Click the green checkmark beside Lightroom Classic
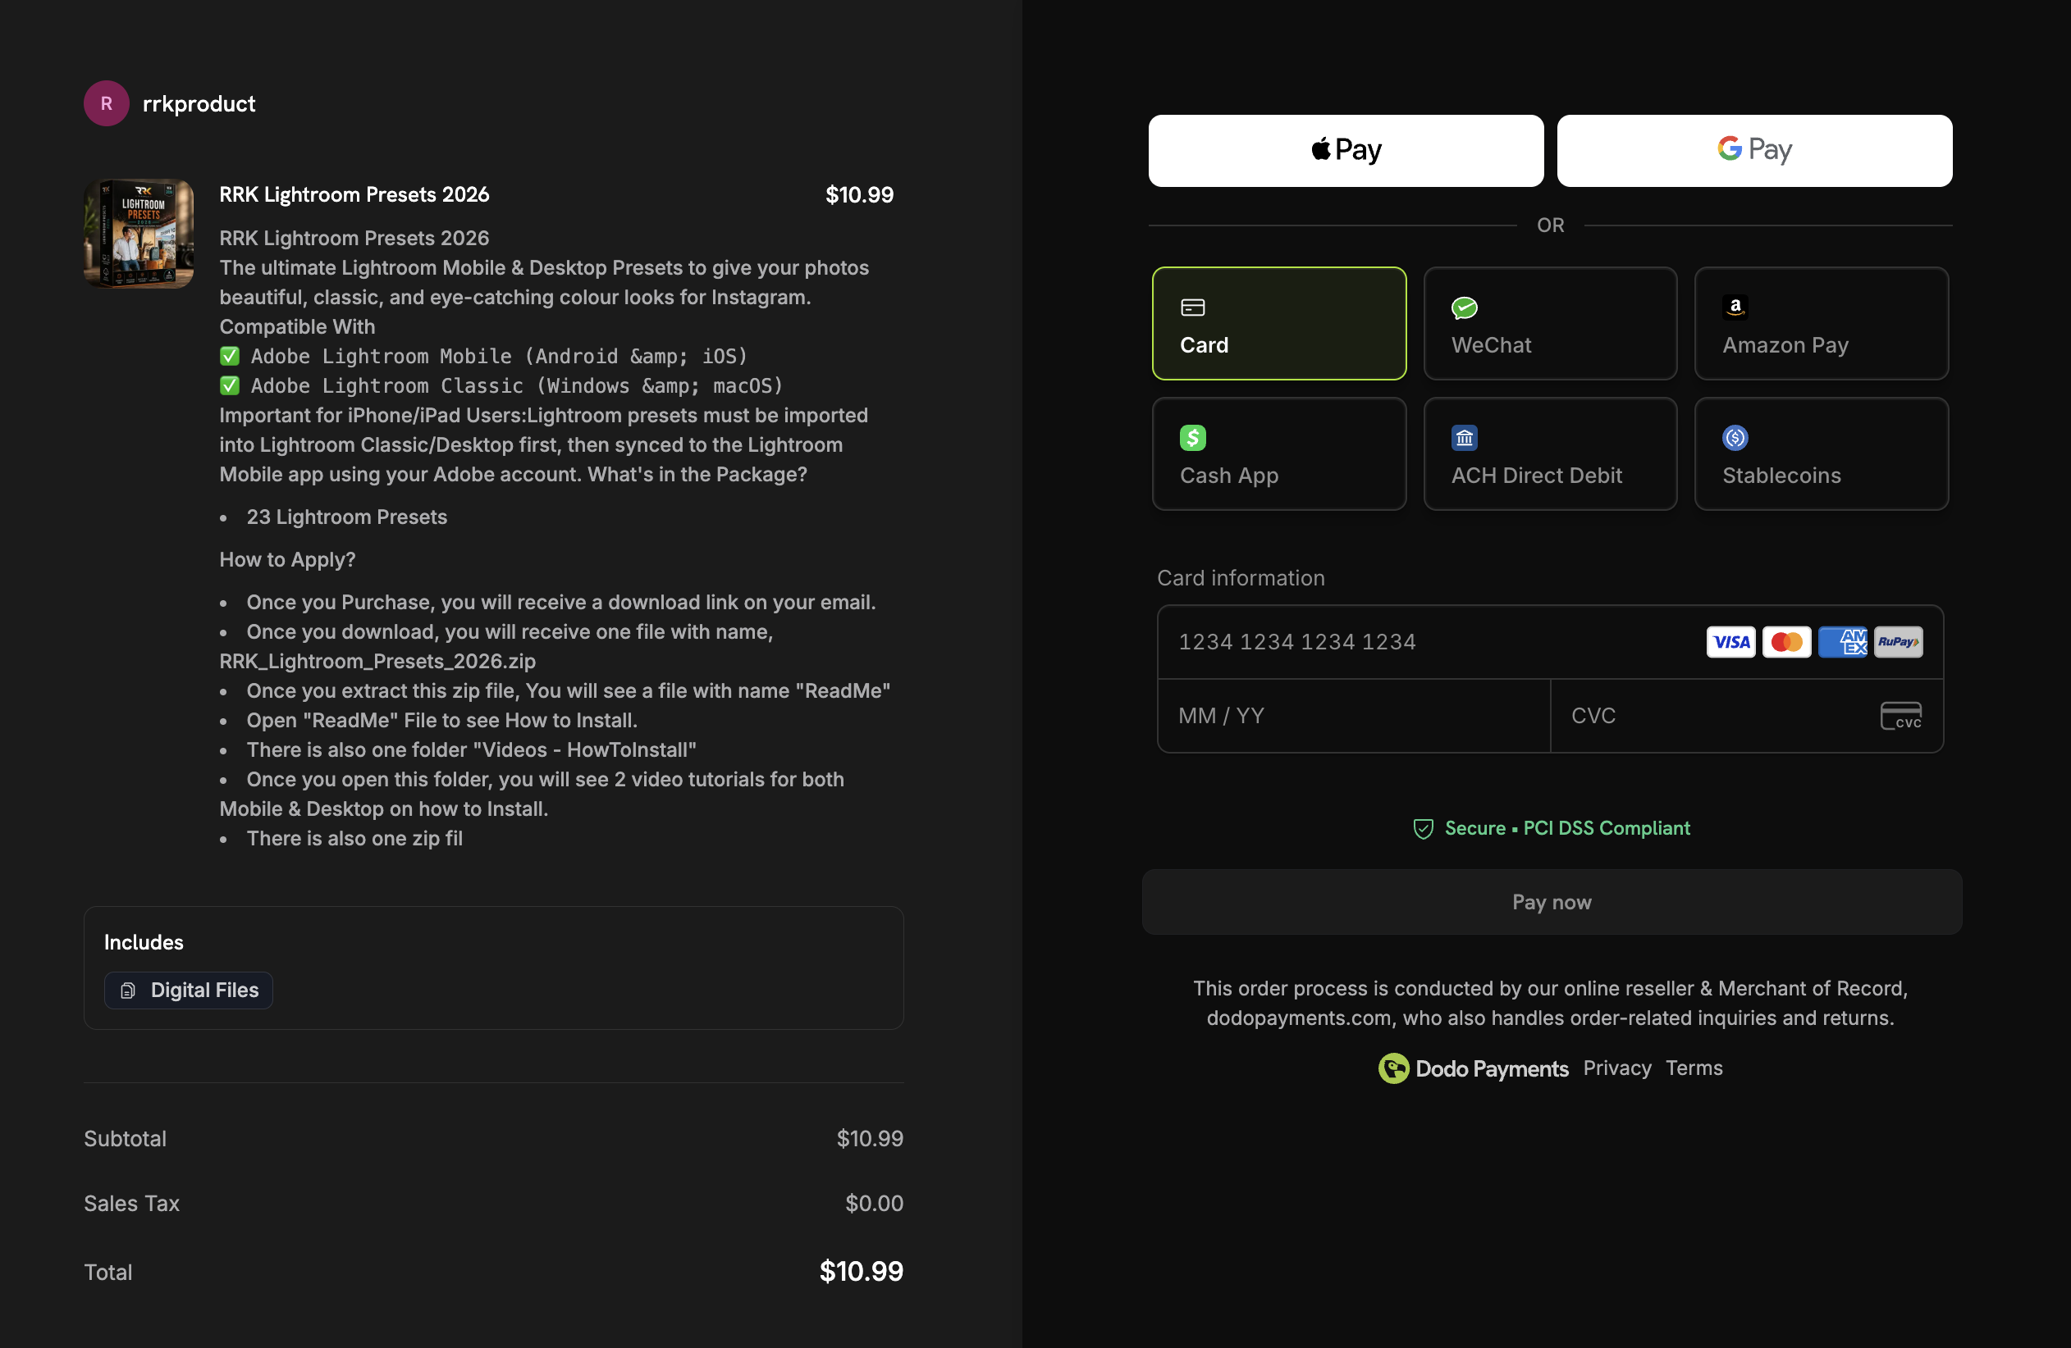The height and width of the screenshot is (1348, 2071). (230, 385)
